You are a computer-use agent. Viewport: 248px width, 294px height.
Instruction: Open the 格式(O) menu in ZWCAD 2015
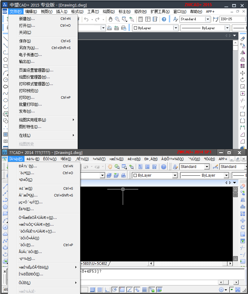pyautogui.click(x=77, y=11)
